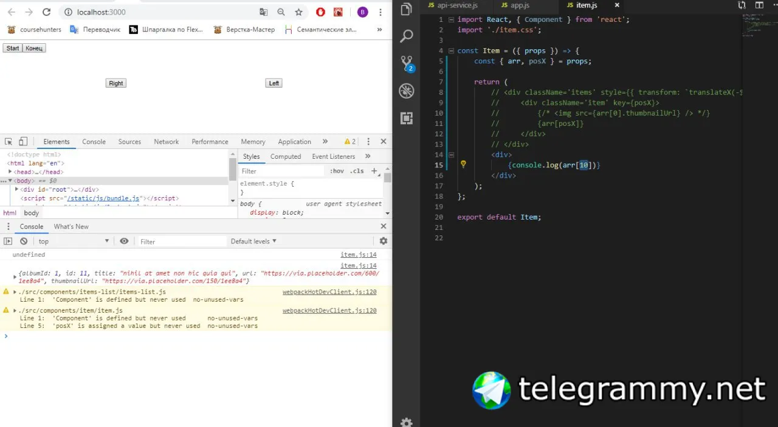The width and height of the screenshot is (778, 427).
Task: Click the console Filter input
Action: 182,241
